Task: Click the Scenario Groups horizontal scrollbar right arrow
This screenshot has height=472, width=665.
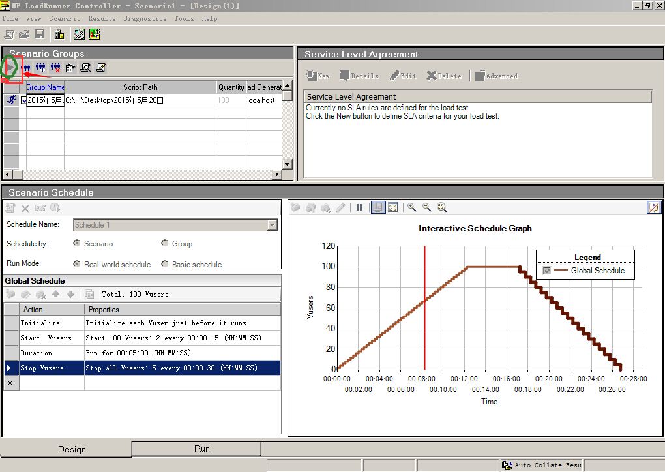Action: pos(277,174)
